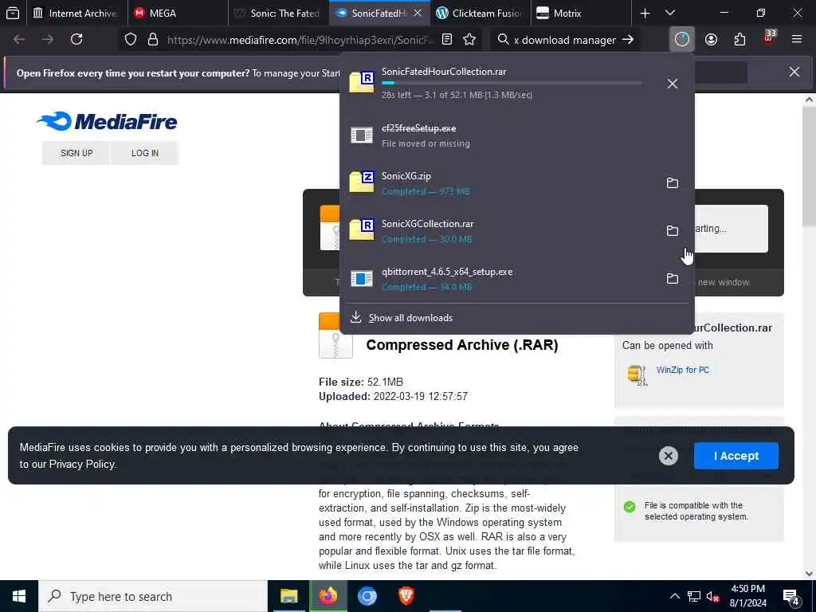Open the blue circular browser taskbar icon
Screen dimensions: 816x612
pyautogui.click(x=367, y=596)
